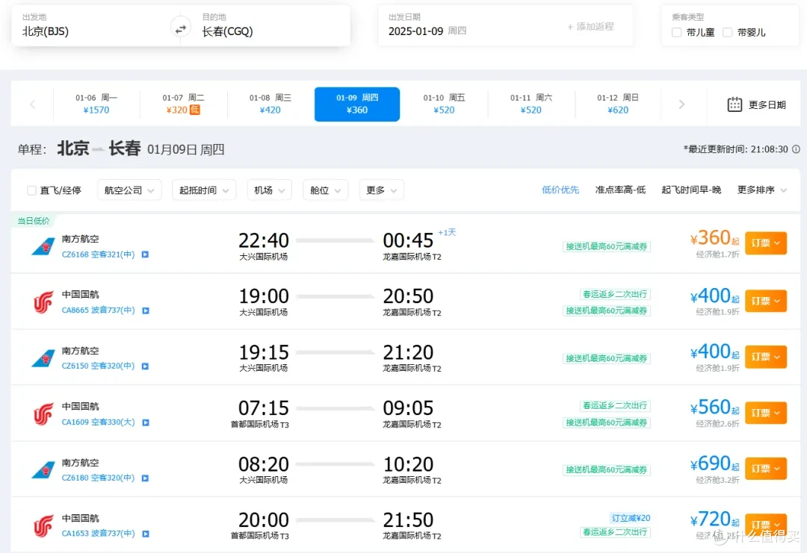807x553 pixels.
Task: Open flight details icon for CA1653
Action: pos(146,534)
